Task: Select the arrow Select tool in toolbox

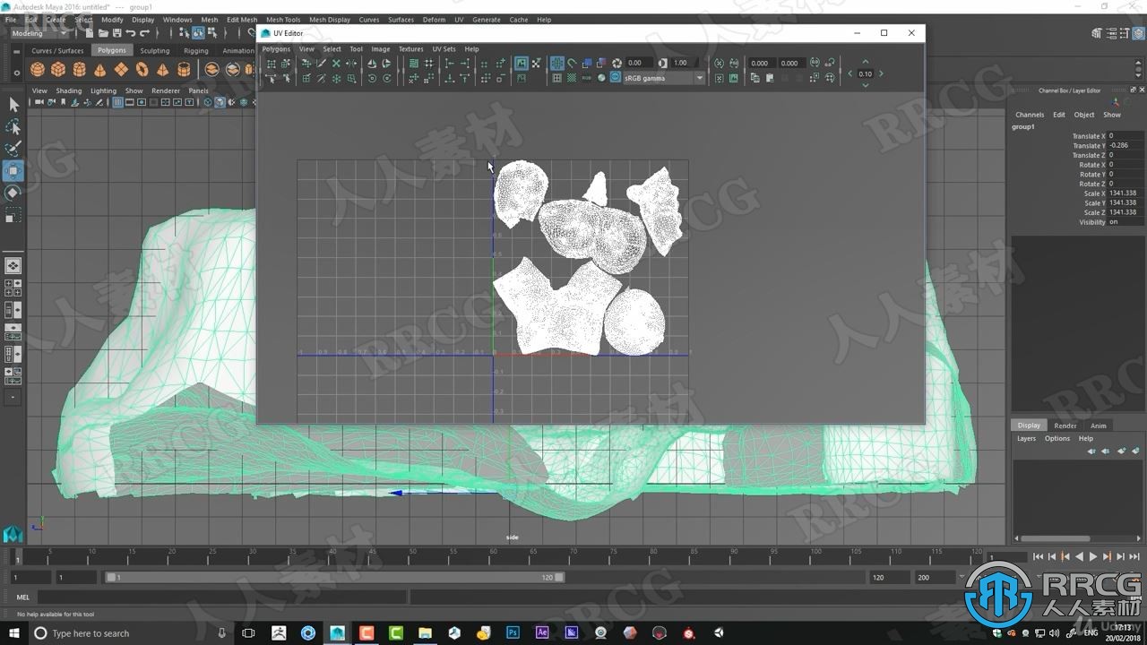Action: [x=13, y=105]
